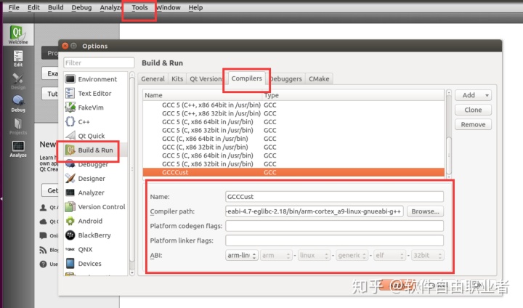The width and height of the screenshot is (523, 308).
Task: Click the Filter field in Options
Action: click(99, 62)
